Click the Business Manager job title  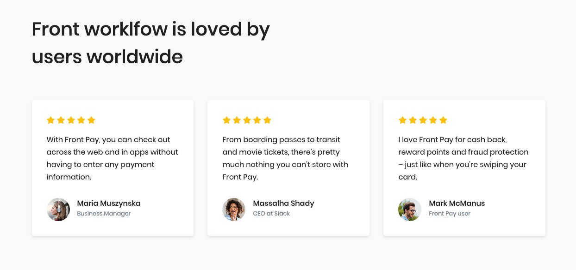pos(104,214)
